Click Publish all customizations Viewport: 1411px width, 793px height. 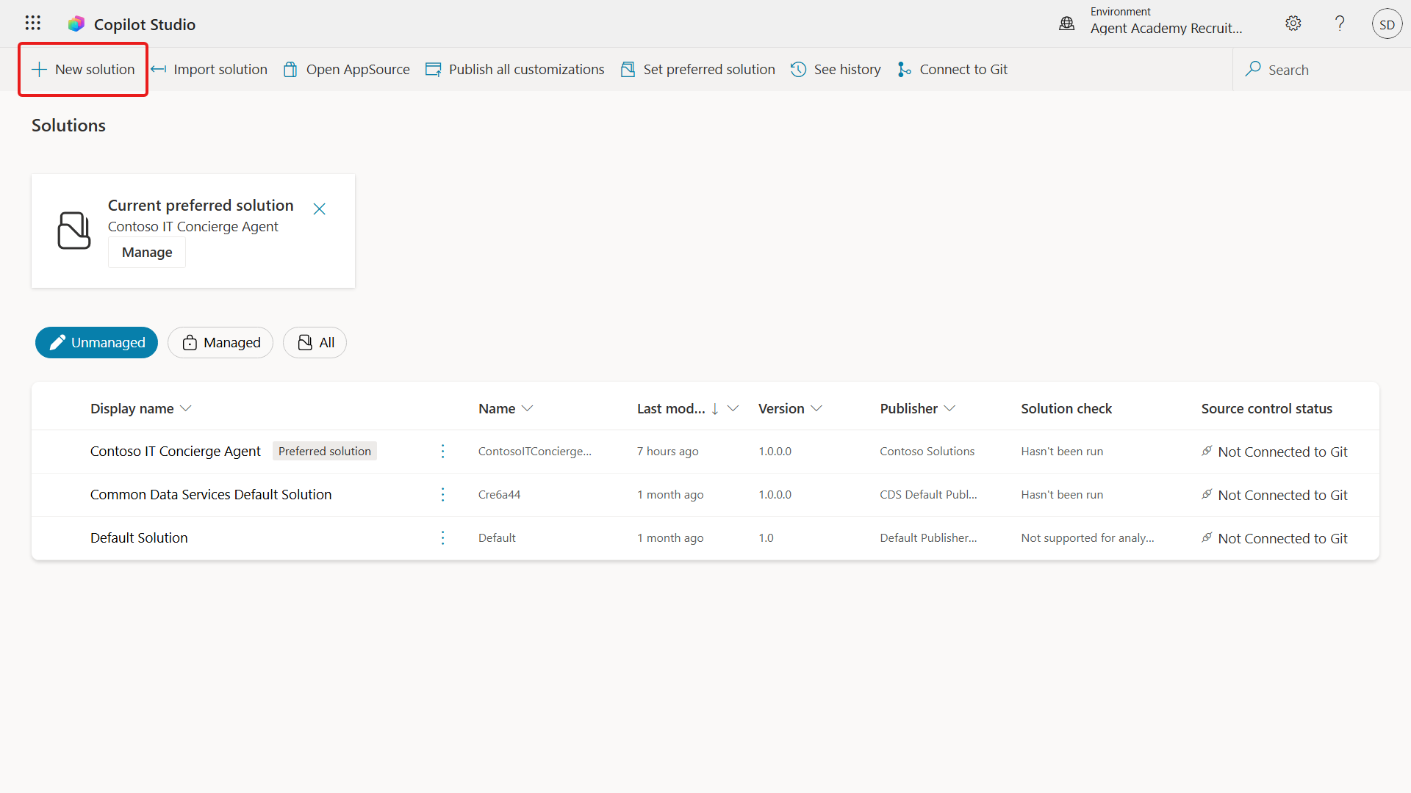(514, 69)
